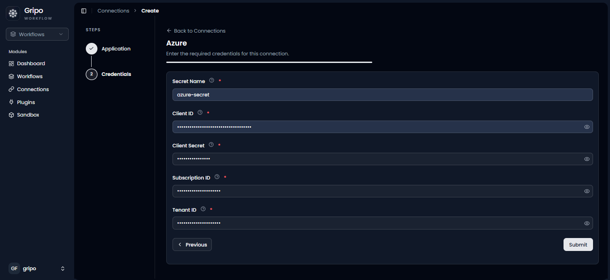Image resolution: width=610 pixels, height=280 pixels.
Task: Submit the Azure credentials form
Action: (x=578, y=245)
